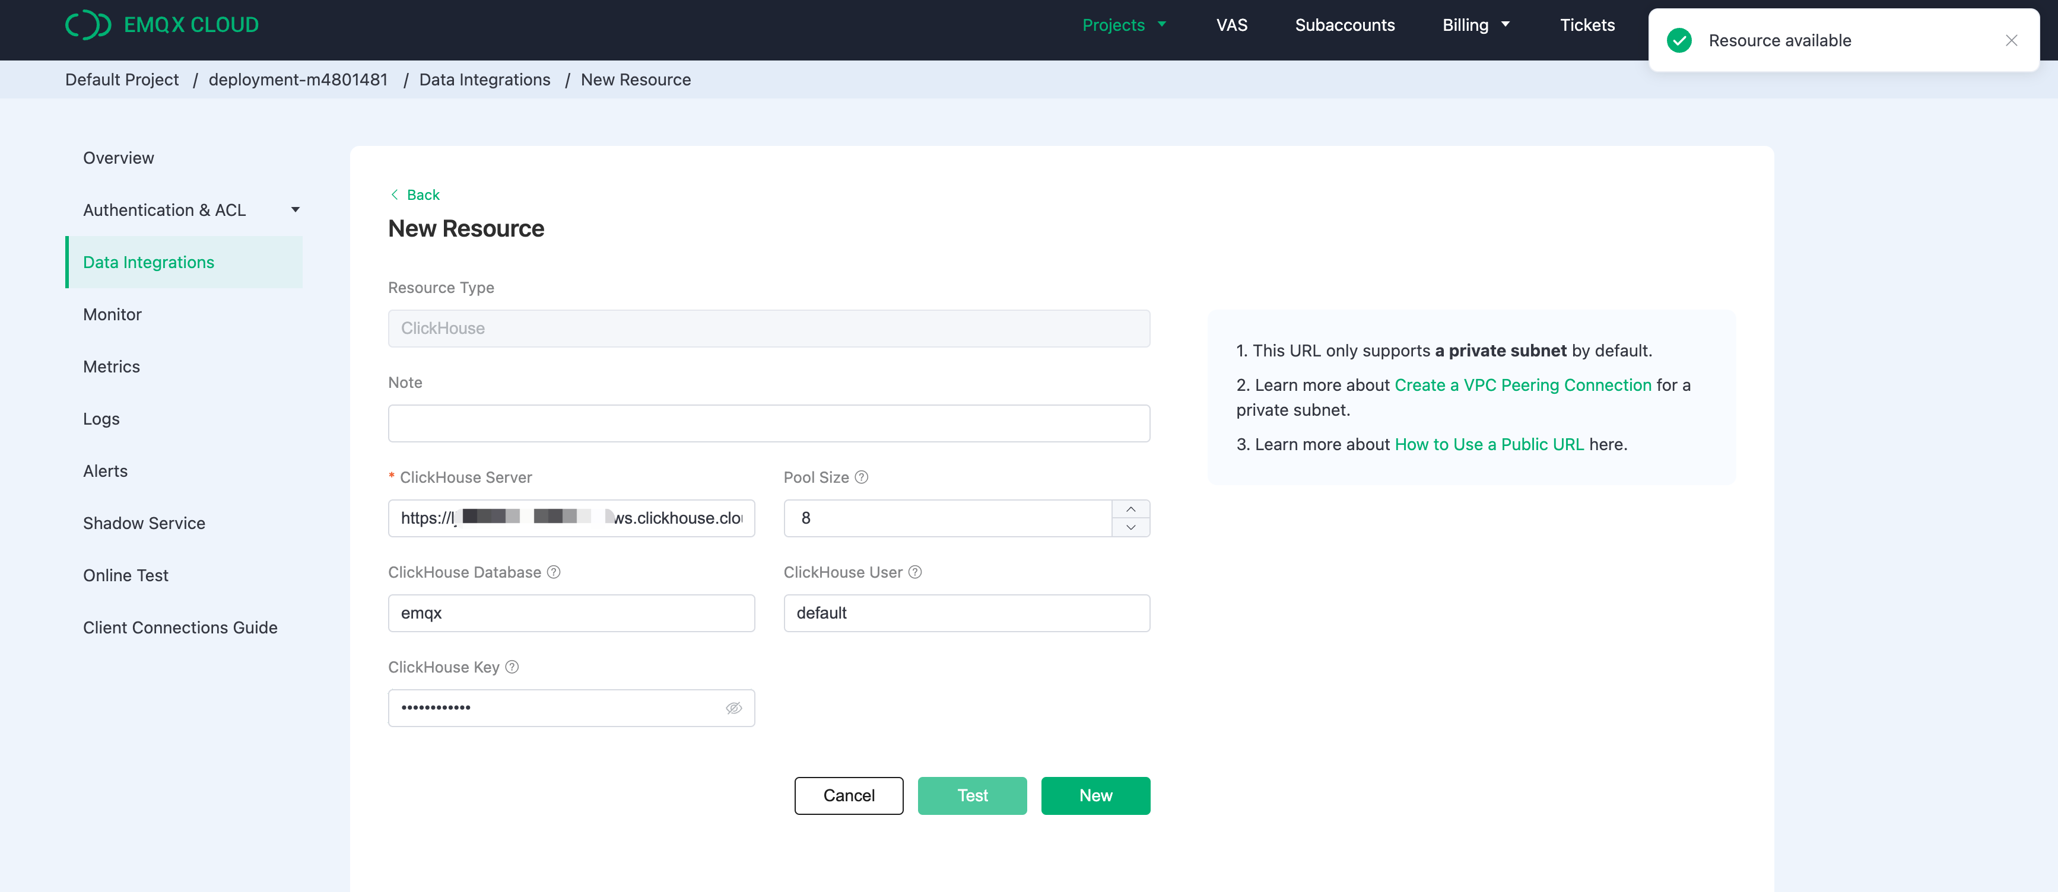Image resolution: width=2058 pixels, height=892 pixels.
Task: Select the Data Integrations menu item
Action: 148,261
